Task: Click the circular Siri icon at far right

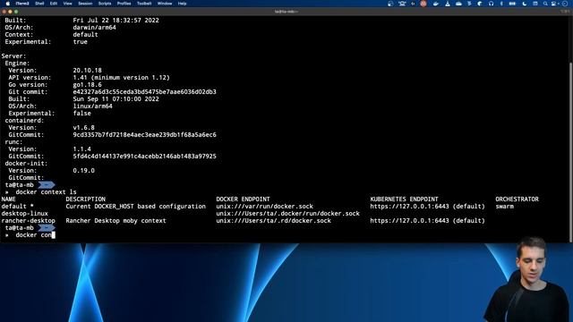Action: 565,4
